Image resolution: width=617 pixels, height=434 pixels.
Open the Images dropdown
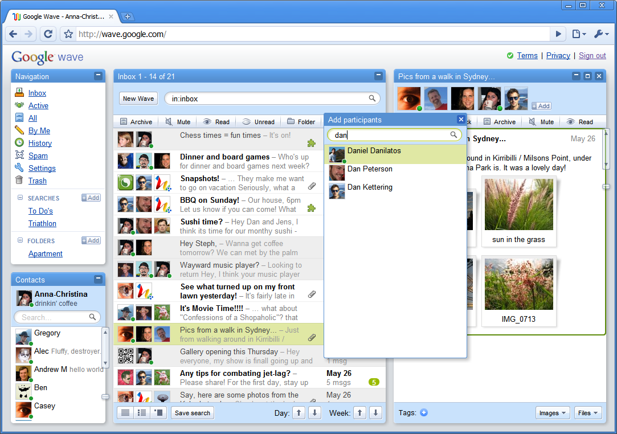[553, 413]
